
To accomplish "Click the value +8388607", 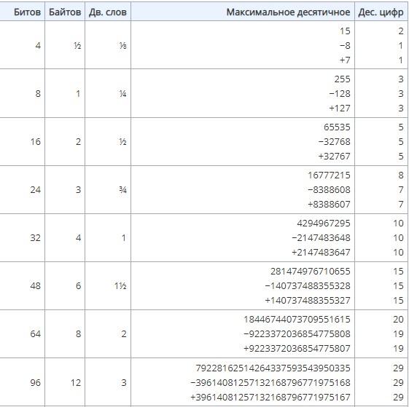I will tap(329, 204).
